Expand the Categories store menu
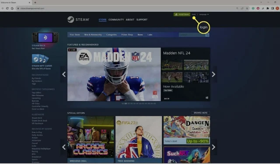This screenshot has height=164, width=280. (112, 35)
